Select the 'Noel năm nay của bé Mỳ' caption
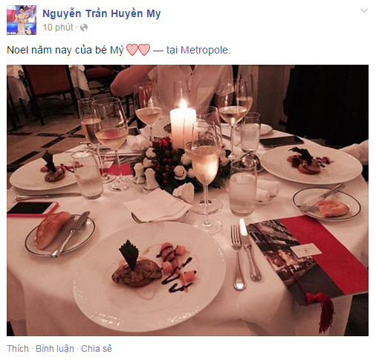The height and width of the screenshot is (360, 376). click(x=65, y=50)
